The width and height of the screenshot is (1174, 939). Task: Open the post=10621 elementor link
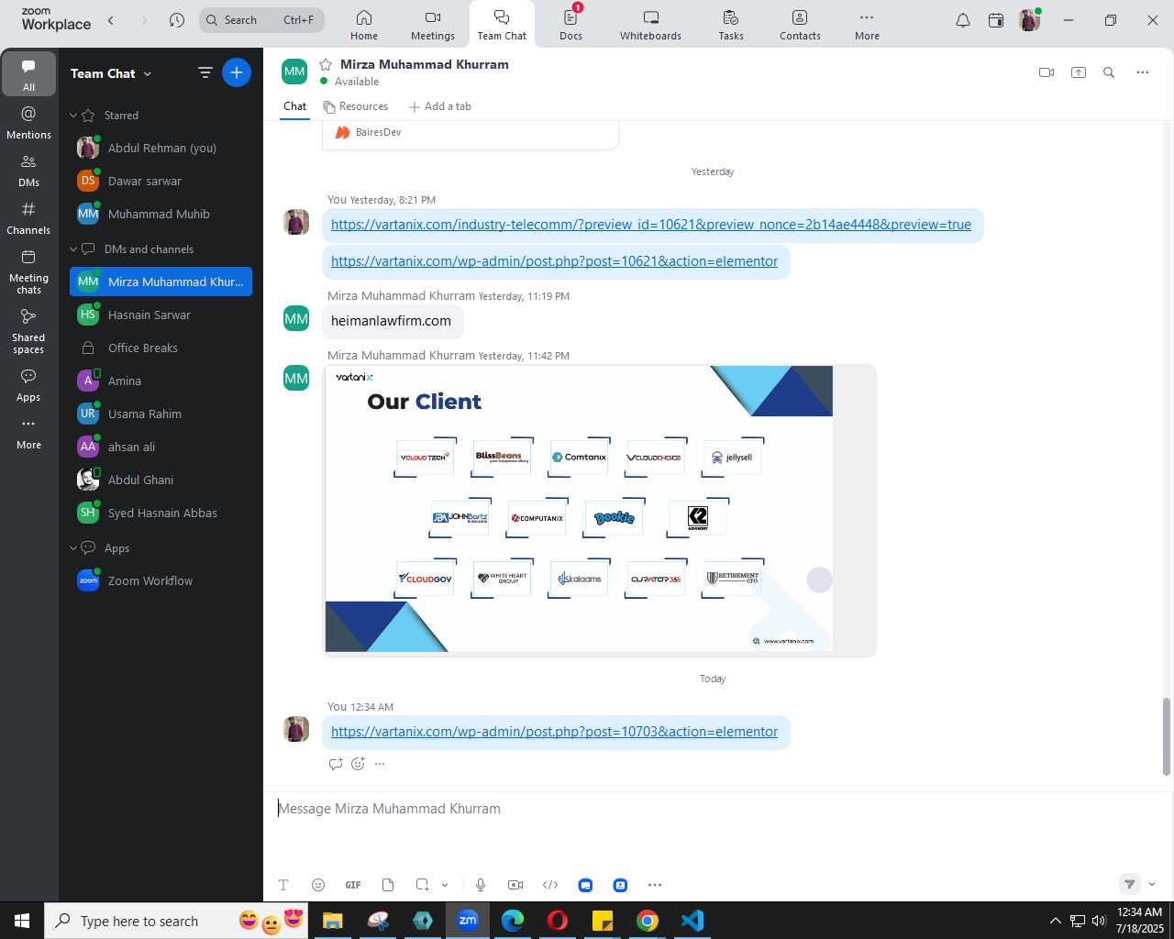pos(554,261)
